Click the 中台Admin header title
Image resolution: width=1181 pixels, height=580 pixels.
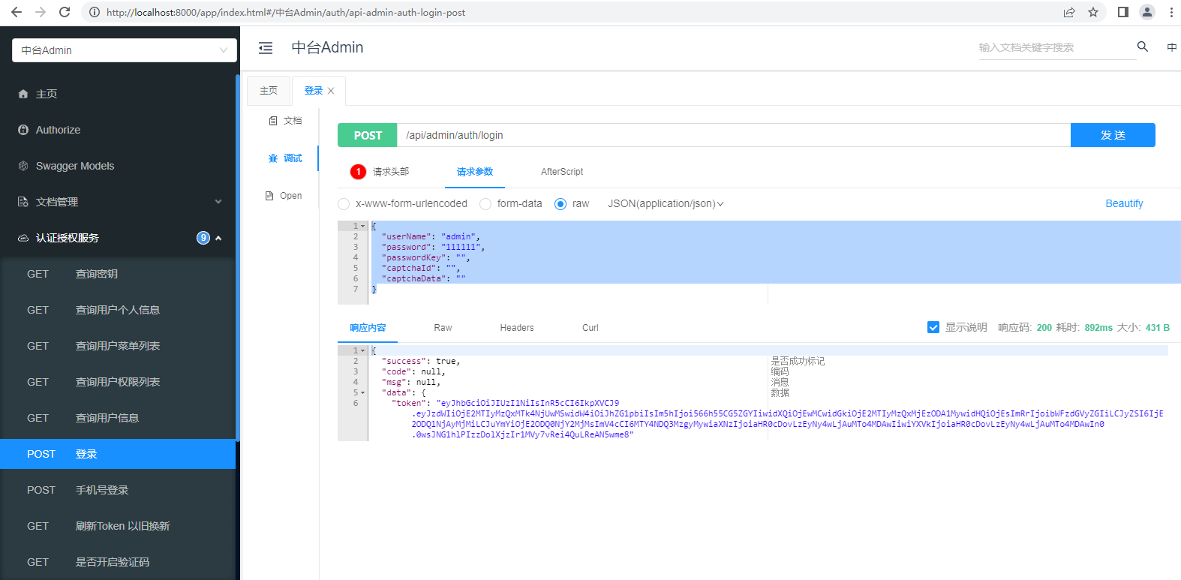(x=327, y=47)
